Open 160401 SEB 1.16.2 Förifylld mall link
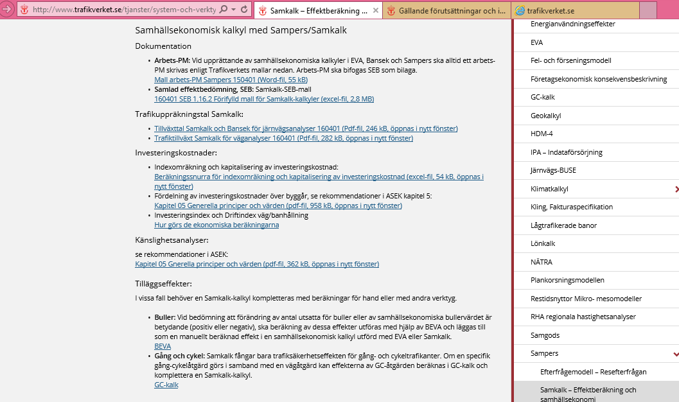This screenshot has width=679, height=402. click(x=264, y=99)
